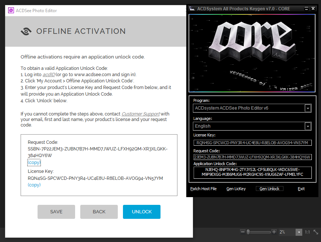Screen dimensions: 321x242
Task: Click the 2% zoom value
Action: tap(282, 232)
